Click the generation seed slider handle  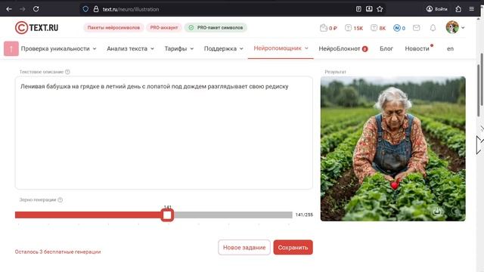coord(167,215)
